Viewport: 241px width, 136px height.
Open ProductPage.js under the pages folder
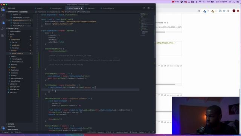(x=17, y=62)
